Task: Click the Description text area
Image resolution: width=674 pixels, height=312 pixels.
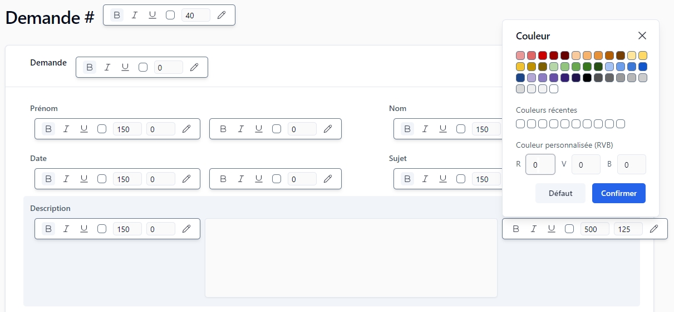Action: pyautogui.click(x=351, y=258)
